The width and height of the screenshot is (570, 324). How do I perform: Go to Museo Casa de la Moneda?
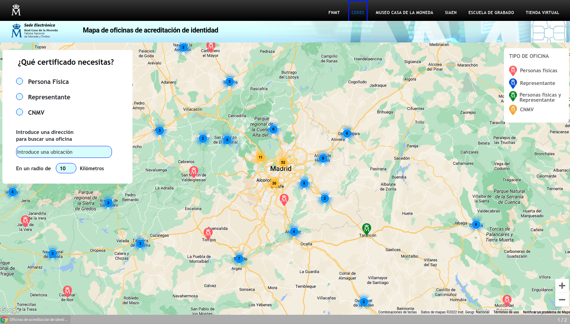coord(404,13)
